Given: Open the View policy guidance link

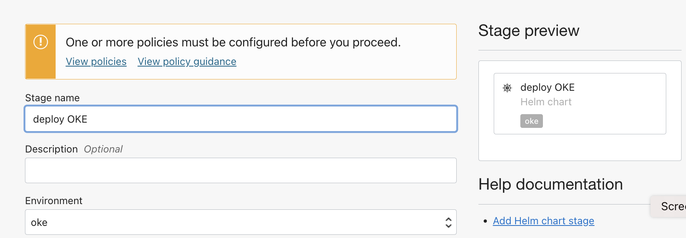Looking at the screenshot, I should [187, 62].
